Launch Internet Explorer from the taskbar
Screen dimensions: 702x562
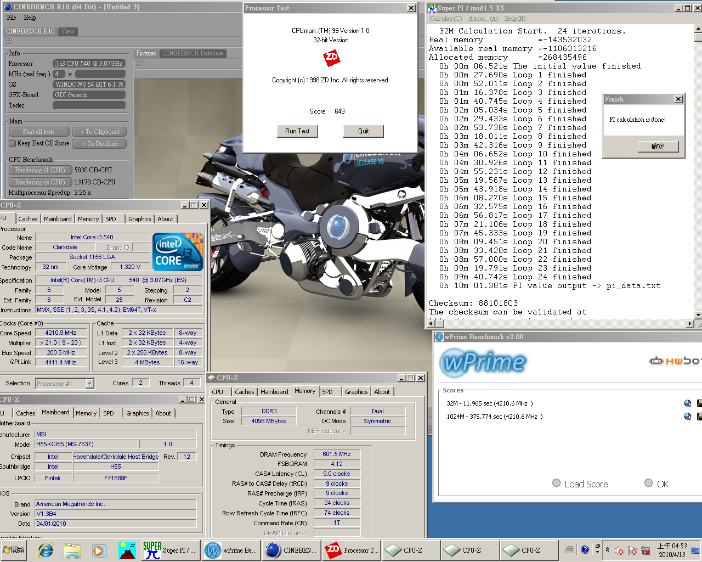click(x=46, y=550)
